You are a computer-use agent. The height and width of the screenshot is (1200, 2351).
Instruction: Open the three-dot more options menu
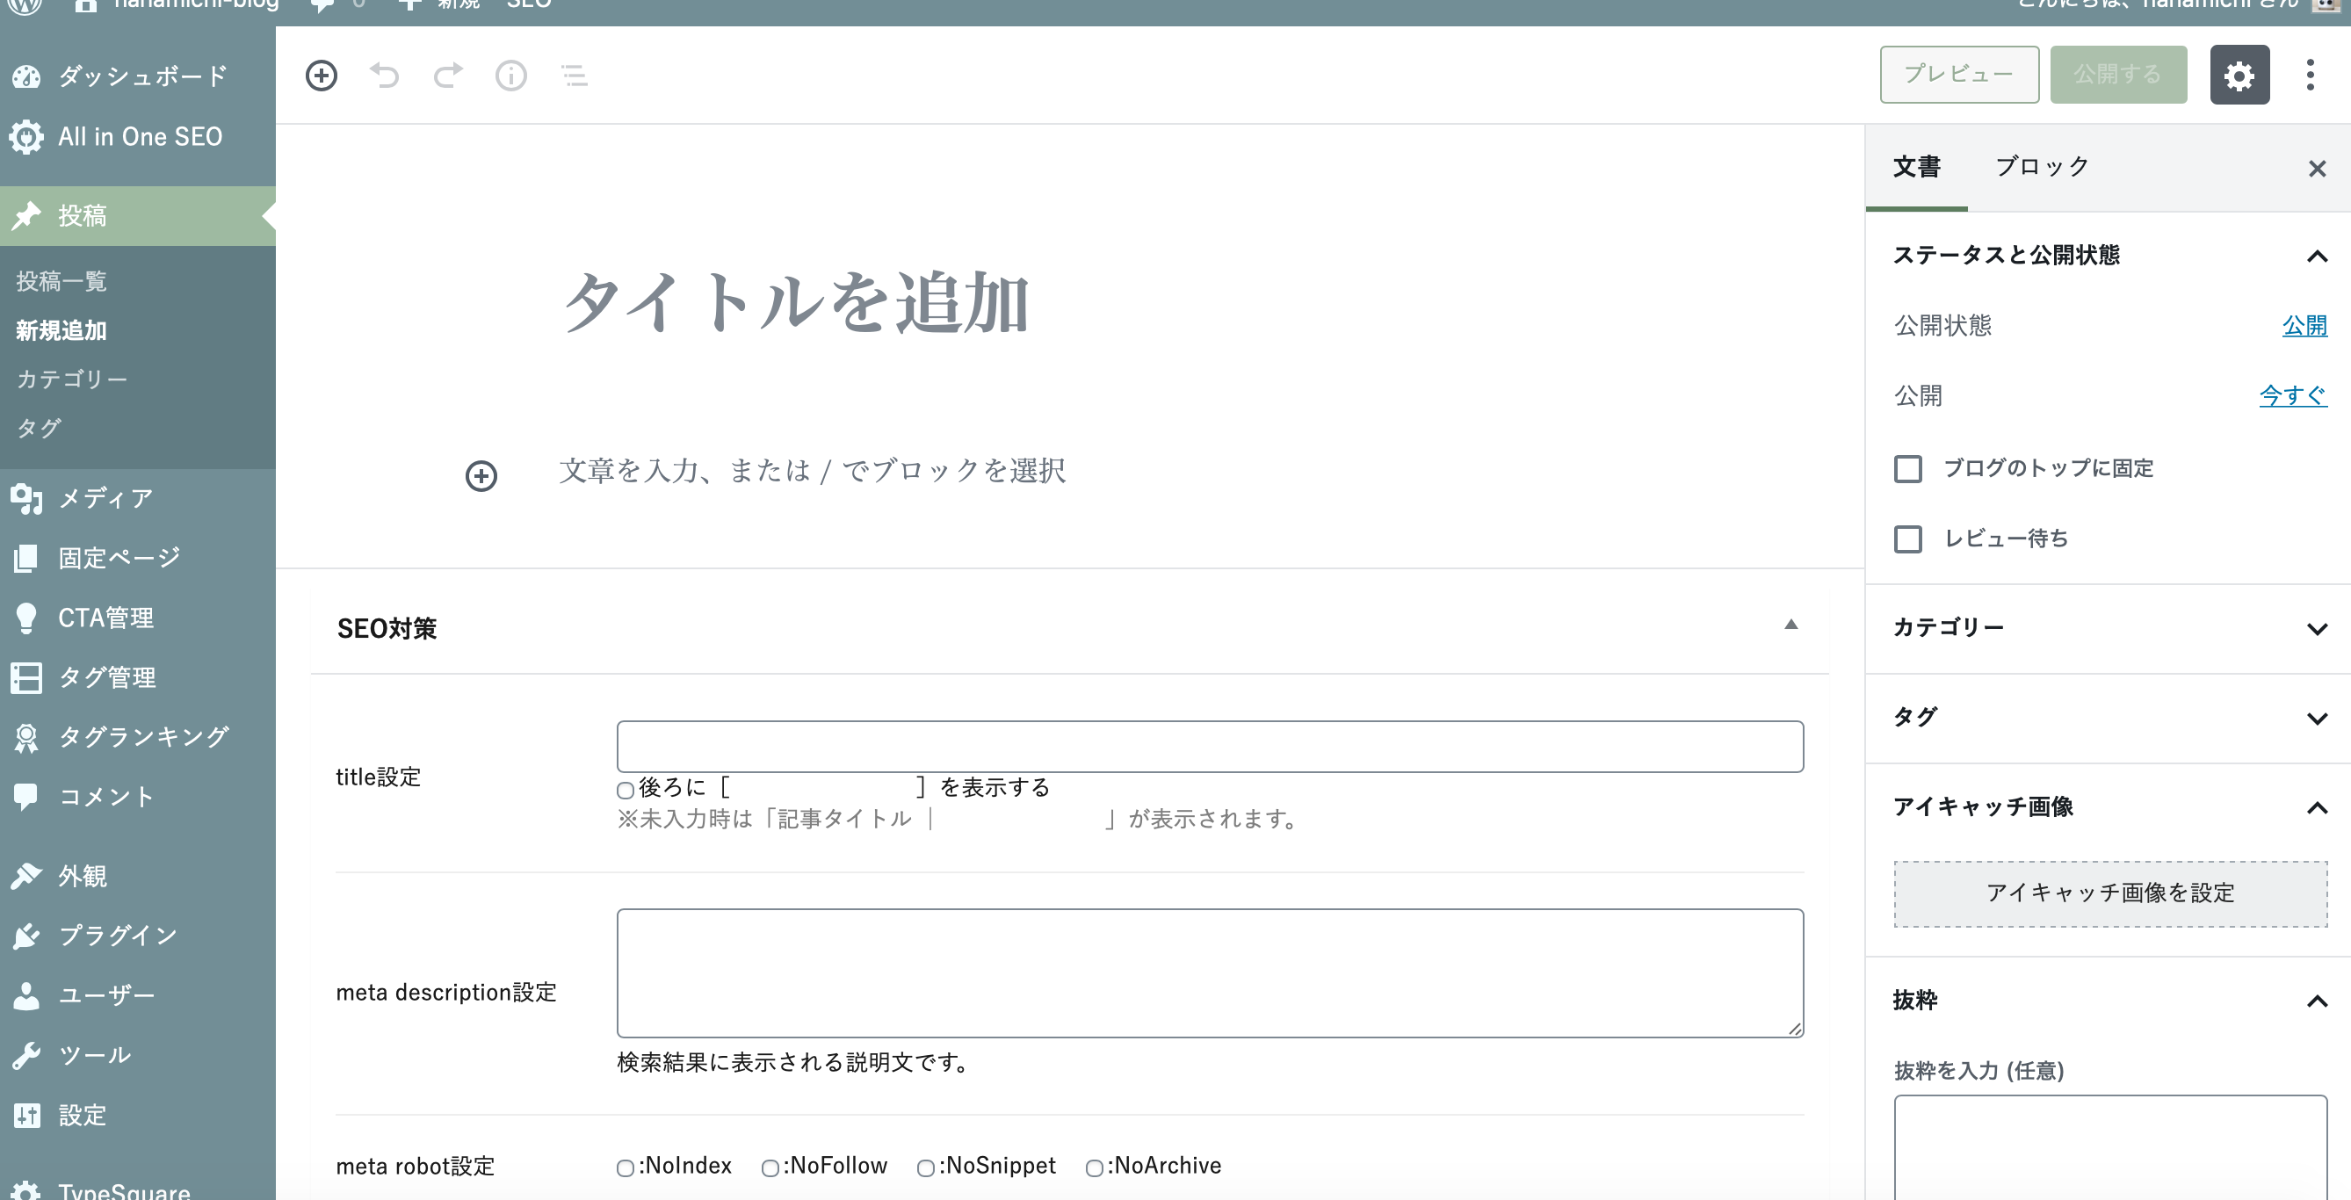coord(2310,75)
